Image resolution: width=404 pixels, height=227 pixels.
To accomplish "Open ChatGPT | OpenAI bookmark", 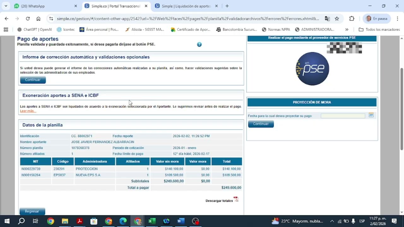I will (x=34, y=29).
